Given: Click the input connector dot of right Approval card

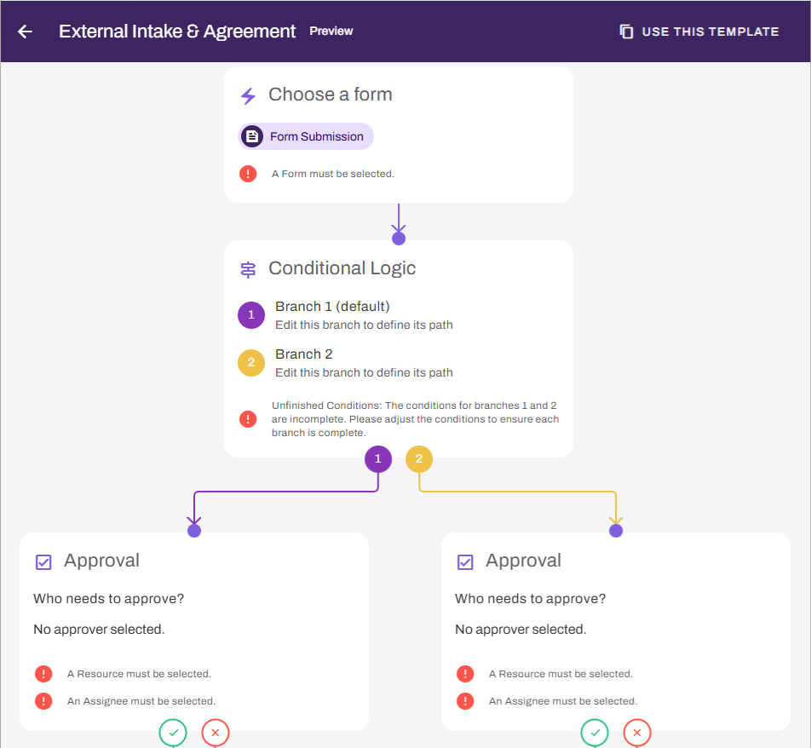Looking at the screenshot, I should (x=616, y=531).
